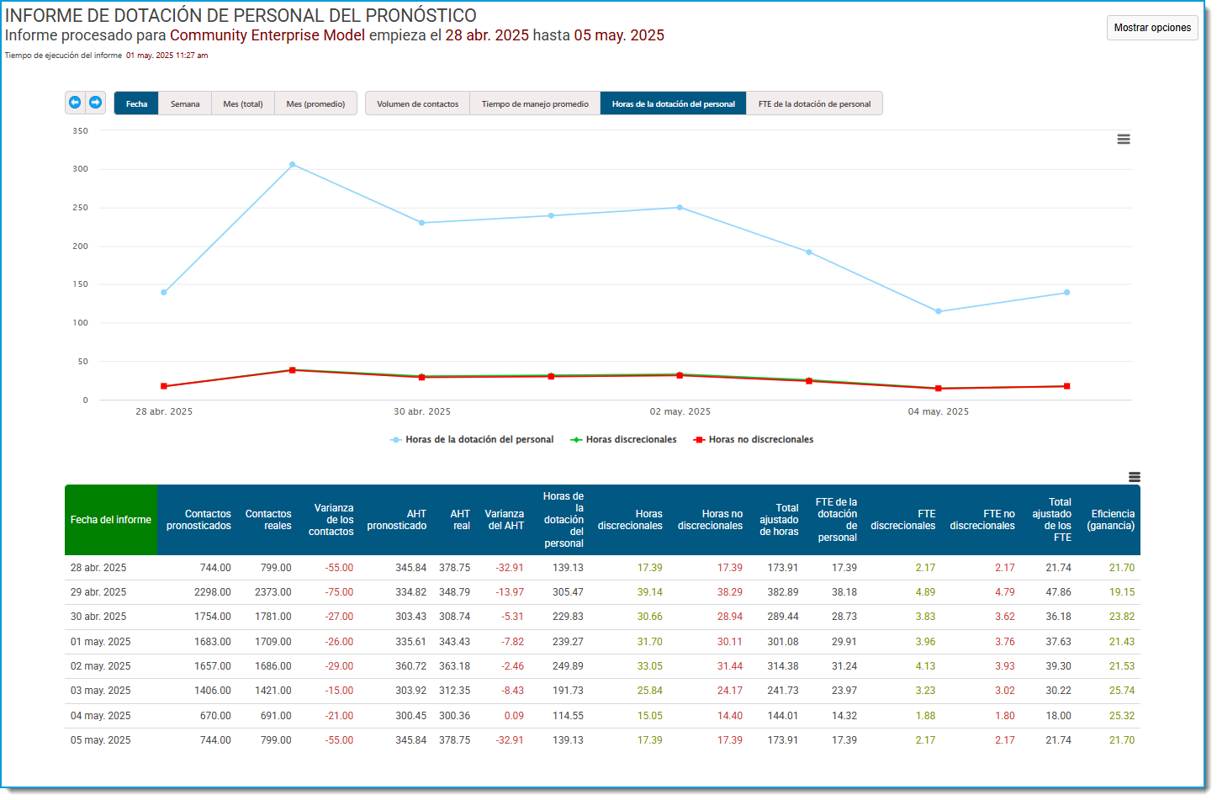Viewport: 1217px width, 800px height.
Task: Select the 03 may. 2025 table row date
Action: [101, 691]
